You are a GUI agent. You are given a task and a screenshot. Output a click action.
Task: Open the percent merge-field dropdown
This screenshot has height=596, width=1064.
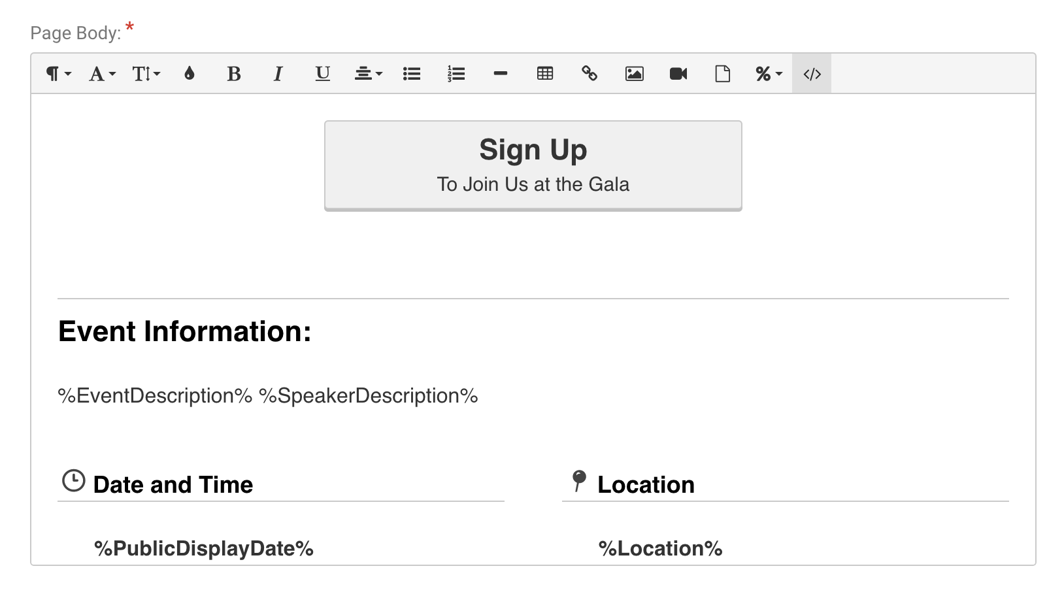[x=769, y=74]
